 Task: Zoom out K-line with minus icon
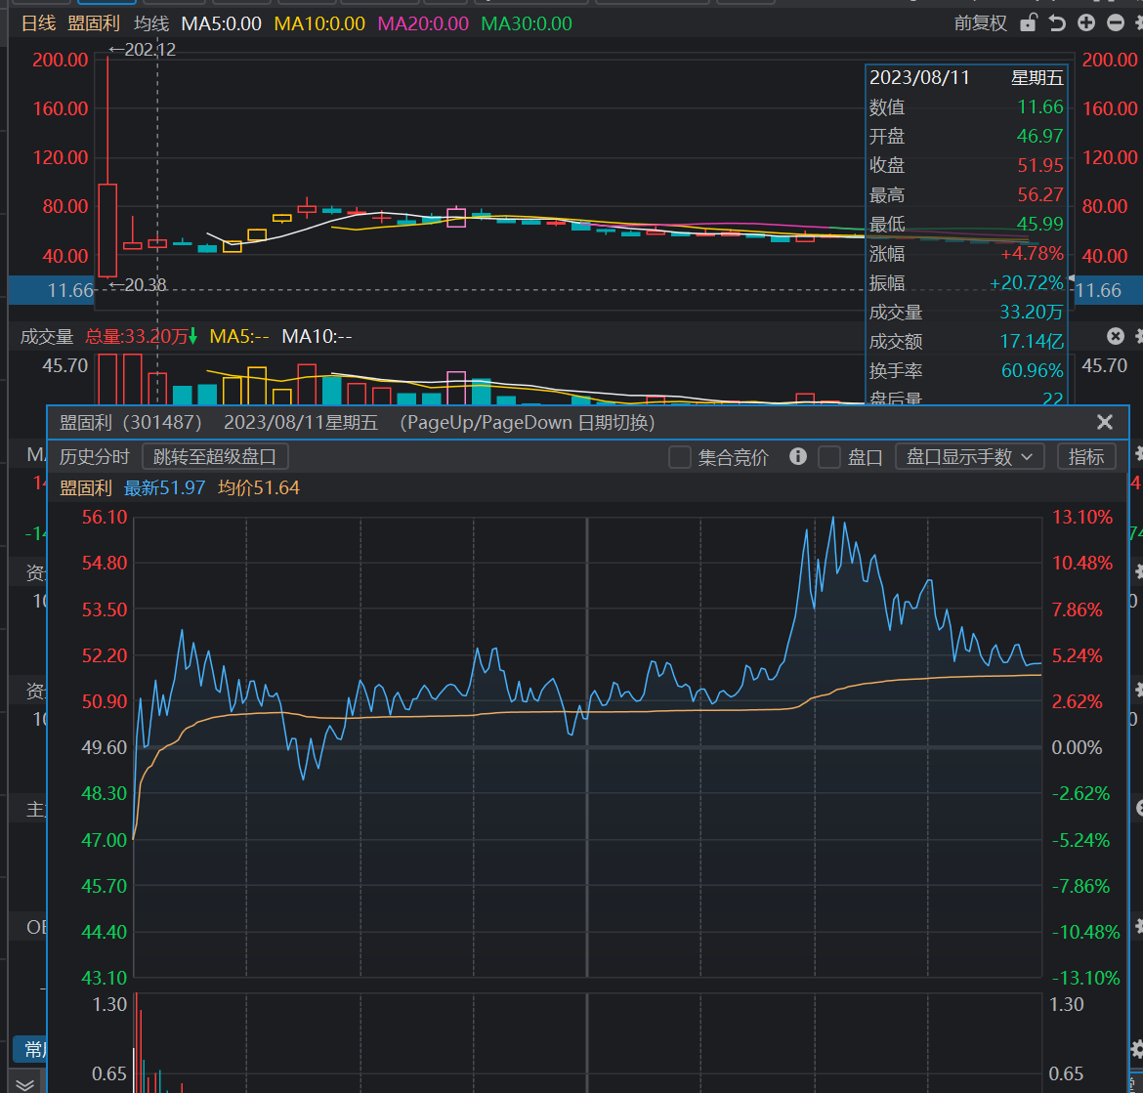coord(1116,22)
